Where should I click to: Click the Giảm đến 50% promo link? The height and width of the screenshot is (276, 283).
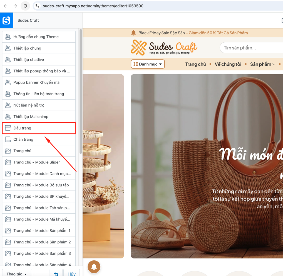click(218, 33)
